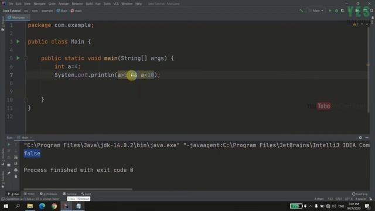This screenshot has height=211, width=375.
Task: Open the File menu
Action: [11, 4]
